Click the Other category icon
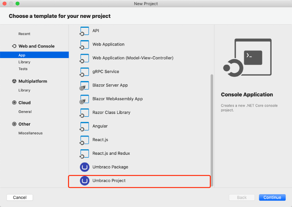This screenshot has height=207, width=292. tap(14, 124)
